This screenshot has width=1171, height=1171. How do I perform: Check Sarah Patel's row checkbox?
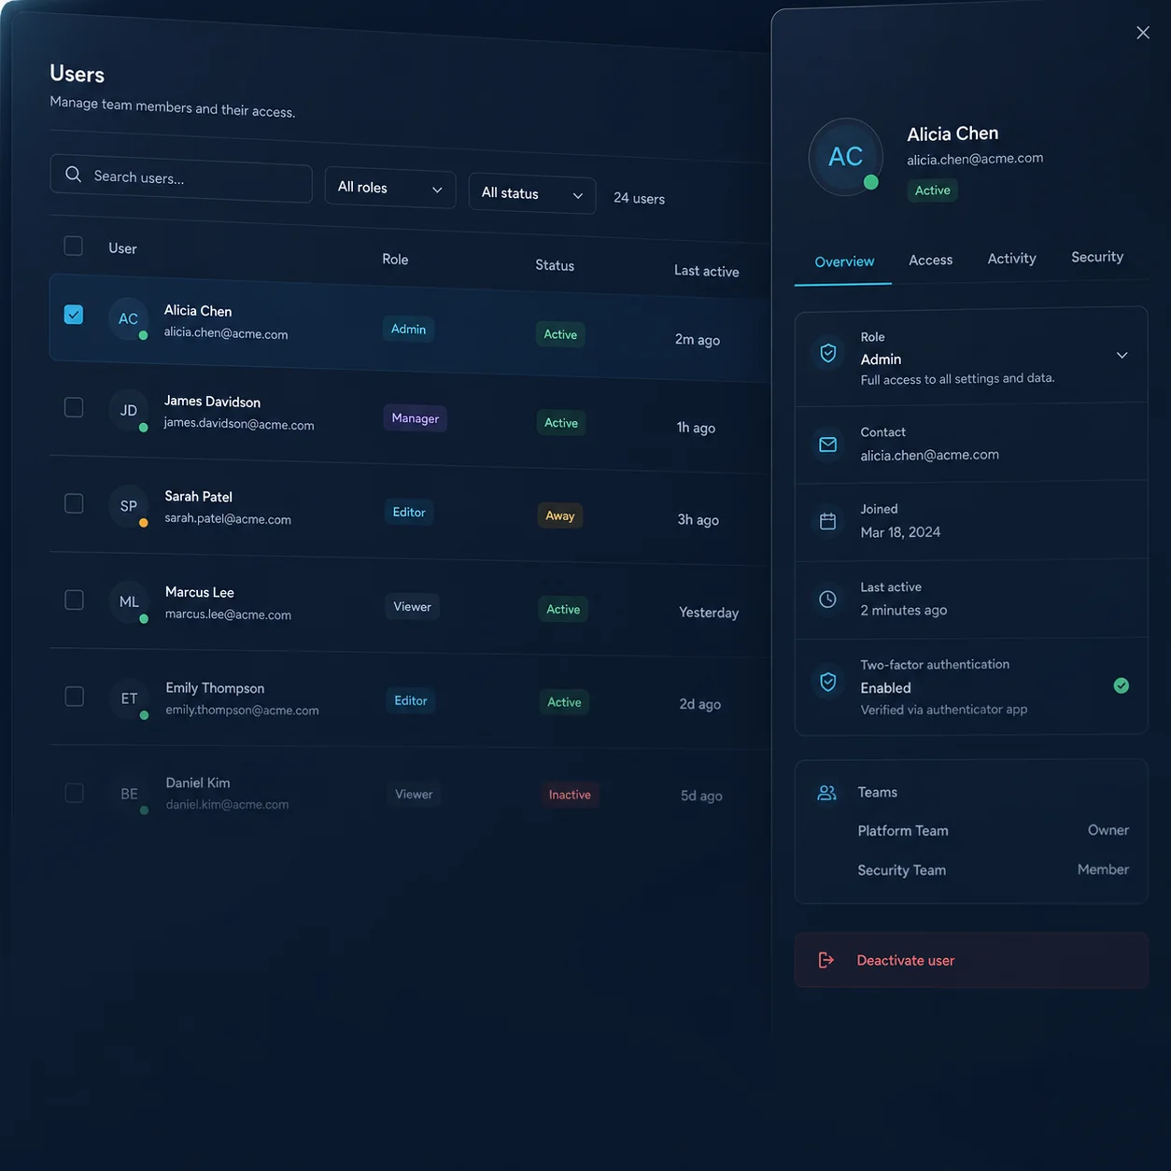coord(74,503)
